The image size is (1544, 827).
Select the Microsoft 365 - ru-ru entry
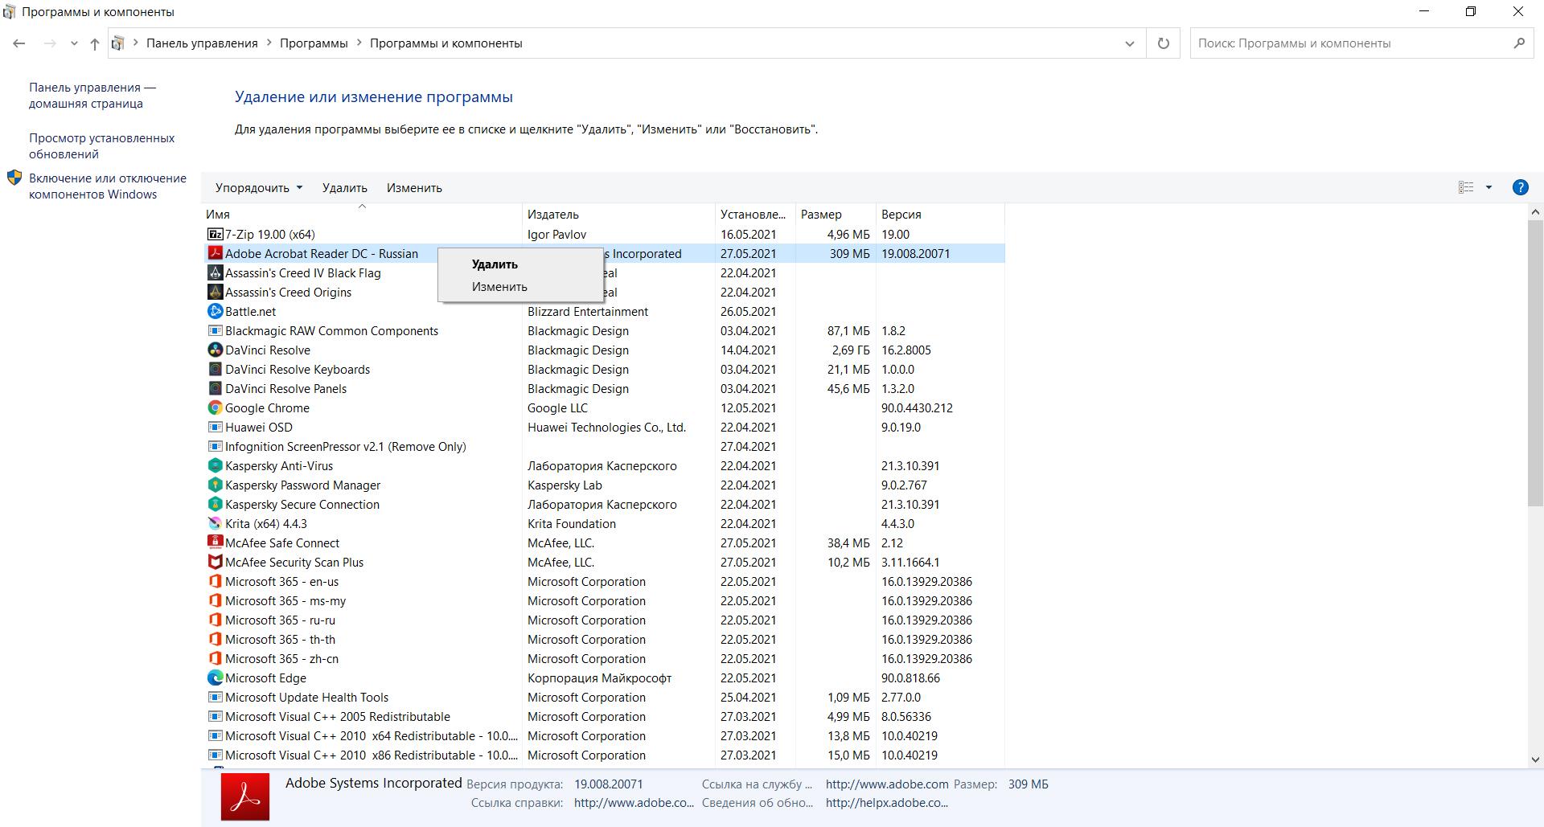[603, 620]
